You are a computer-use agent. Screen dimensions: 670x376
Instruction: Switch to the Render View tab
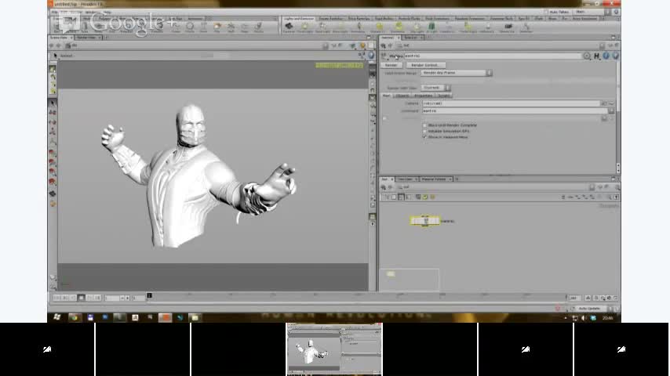(87, 38)
